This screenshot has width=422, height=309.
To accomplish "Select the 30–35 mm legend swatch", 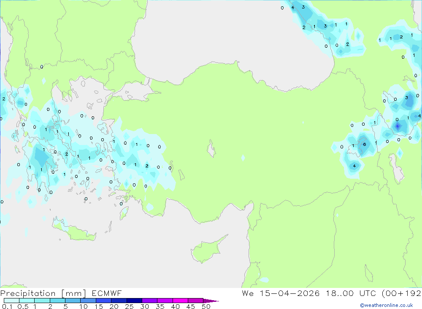I will pyautogui.click(x=150, y=301).
